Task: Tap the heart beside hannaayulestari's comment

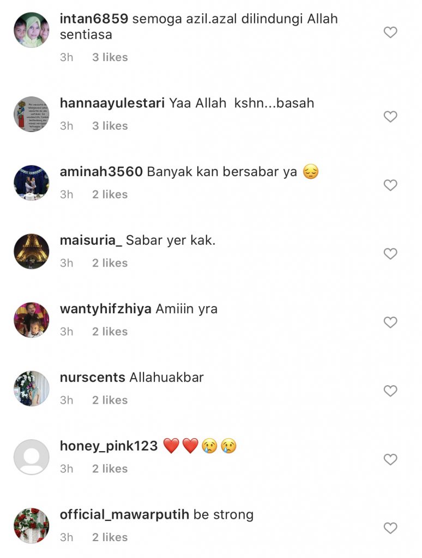Action: (x=390, y=117)
